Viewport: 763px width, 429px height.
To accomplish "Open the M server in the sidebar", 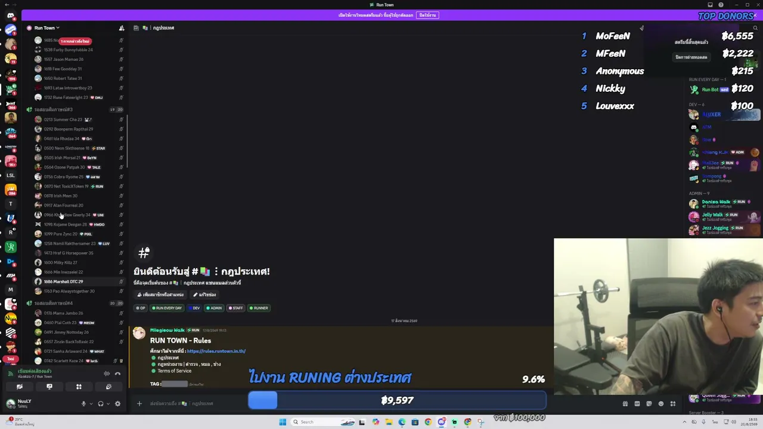I will click(10, 290).
